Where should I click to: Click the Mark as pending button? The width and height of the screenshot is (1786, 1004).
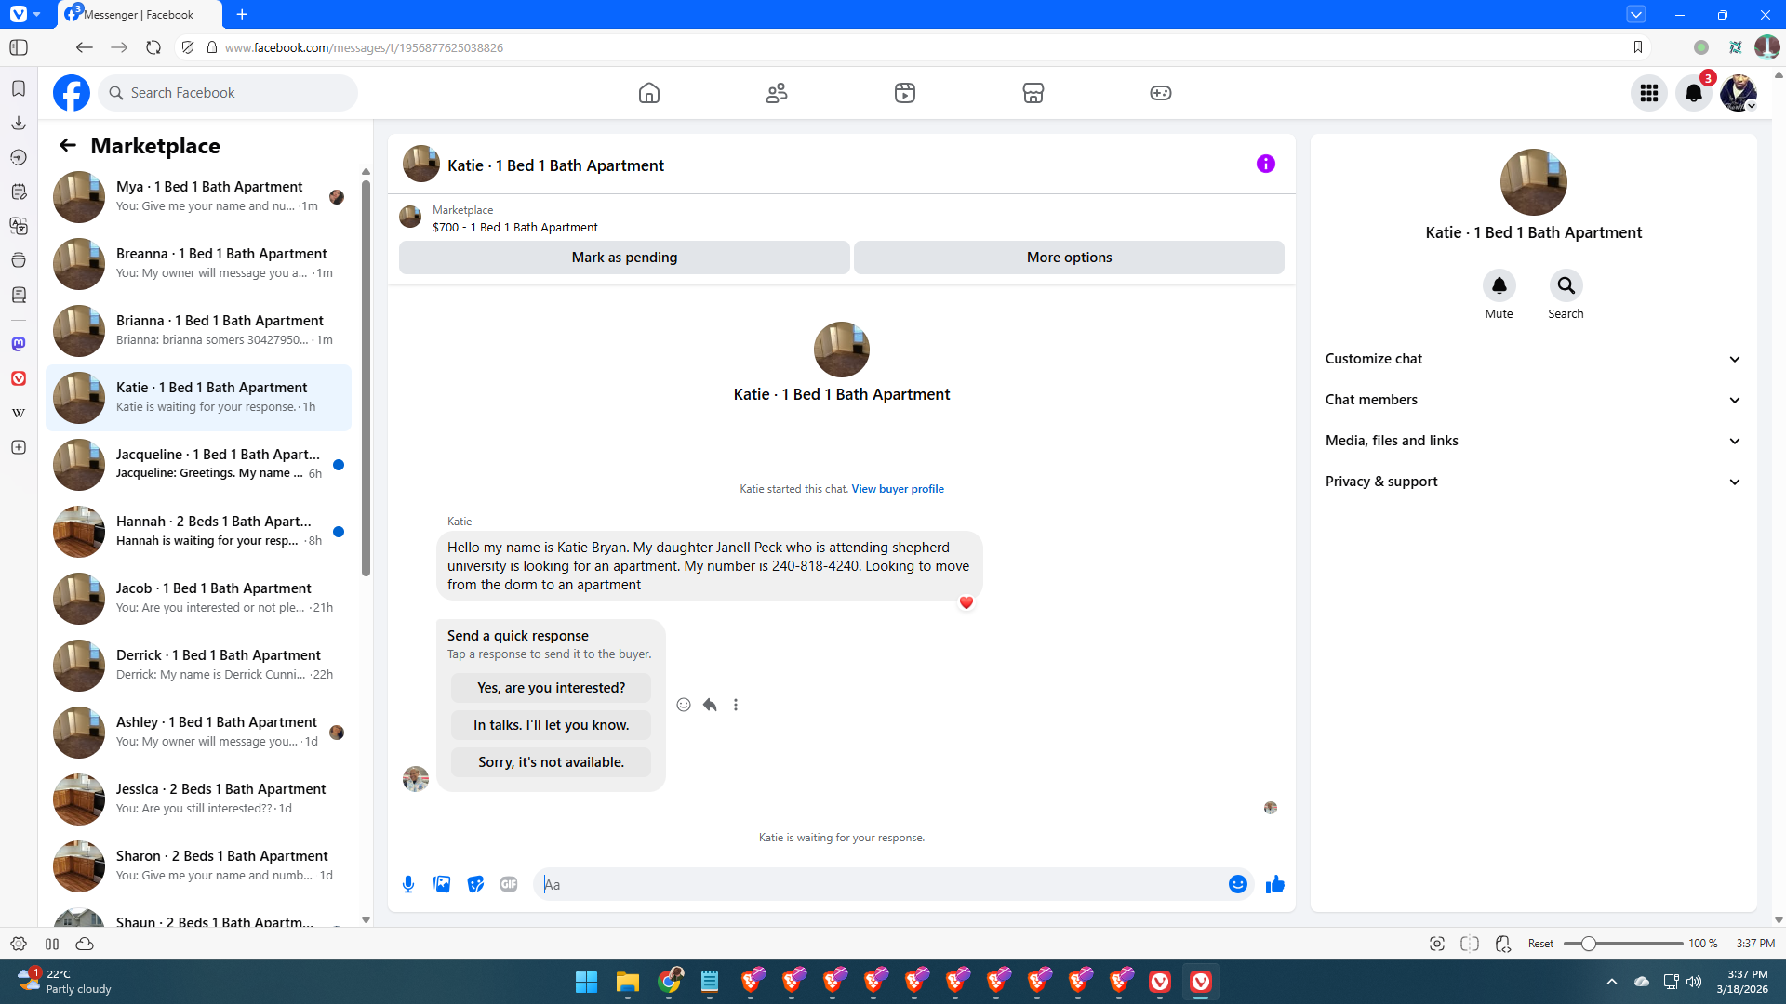624,258
